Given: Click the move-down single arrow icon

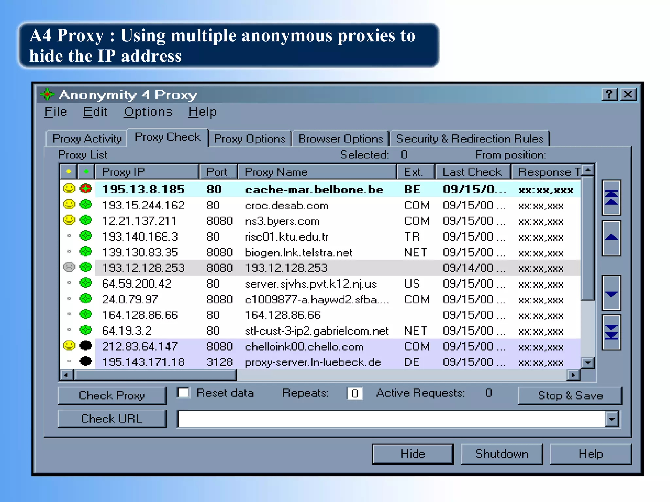Looking at the screenshot, I should 611,293.
